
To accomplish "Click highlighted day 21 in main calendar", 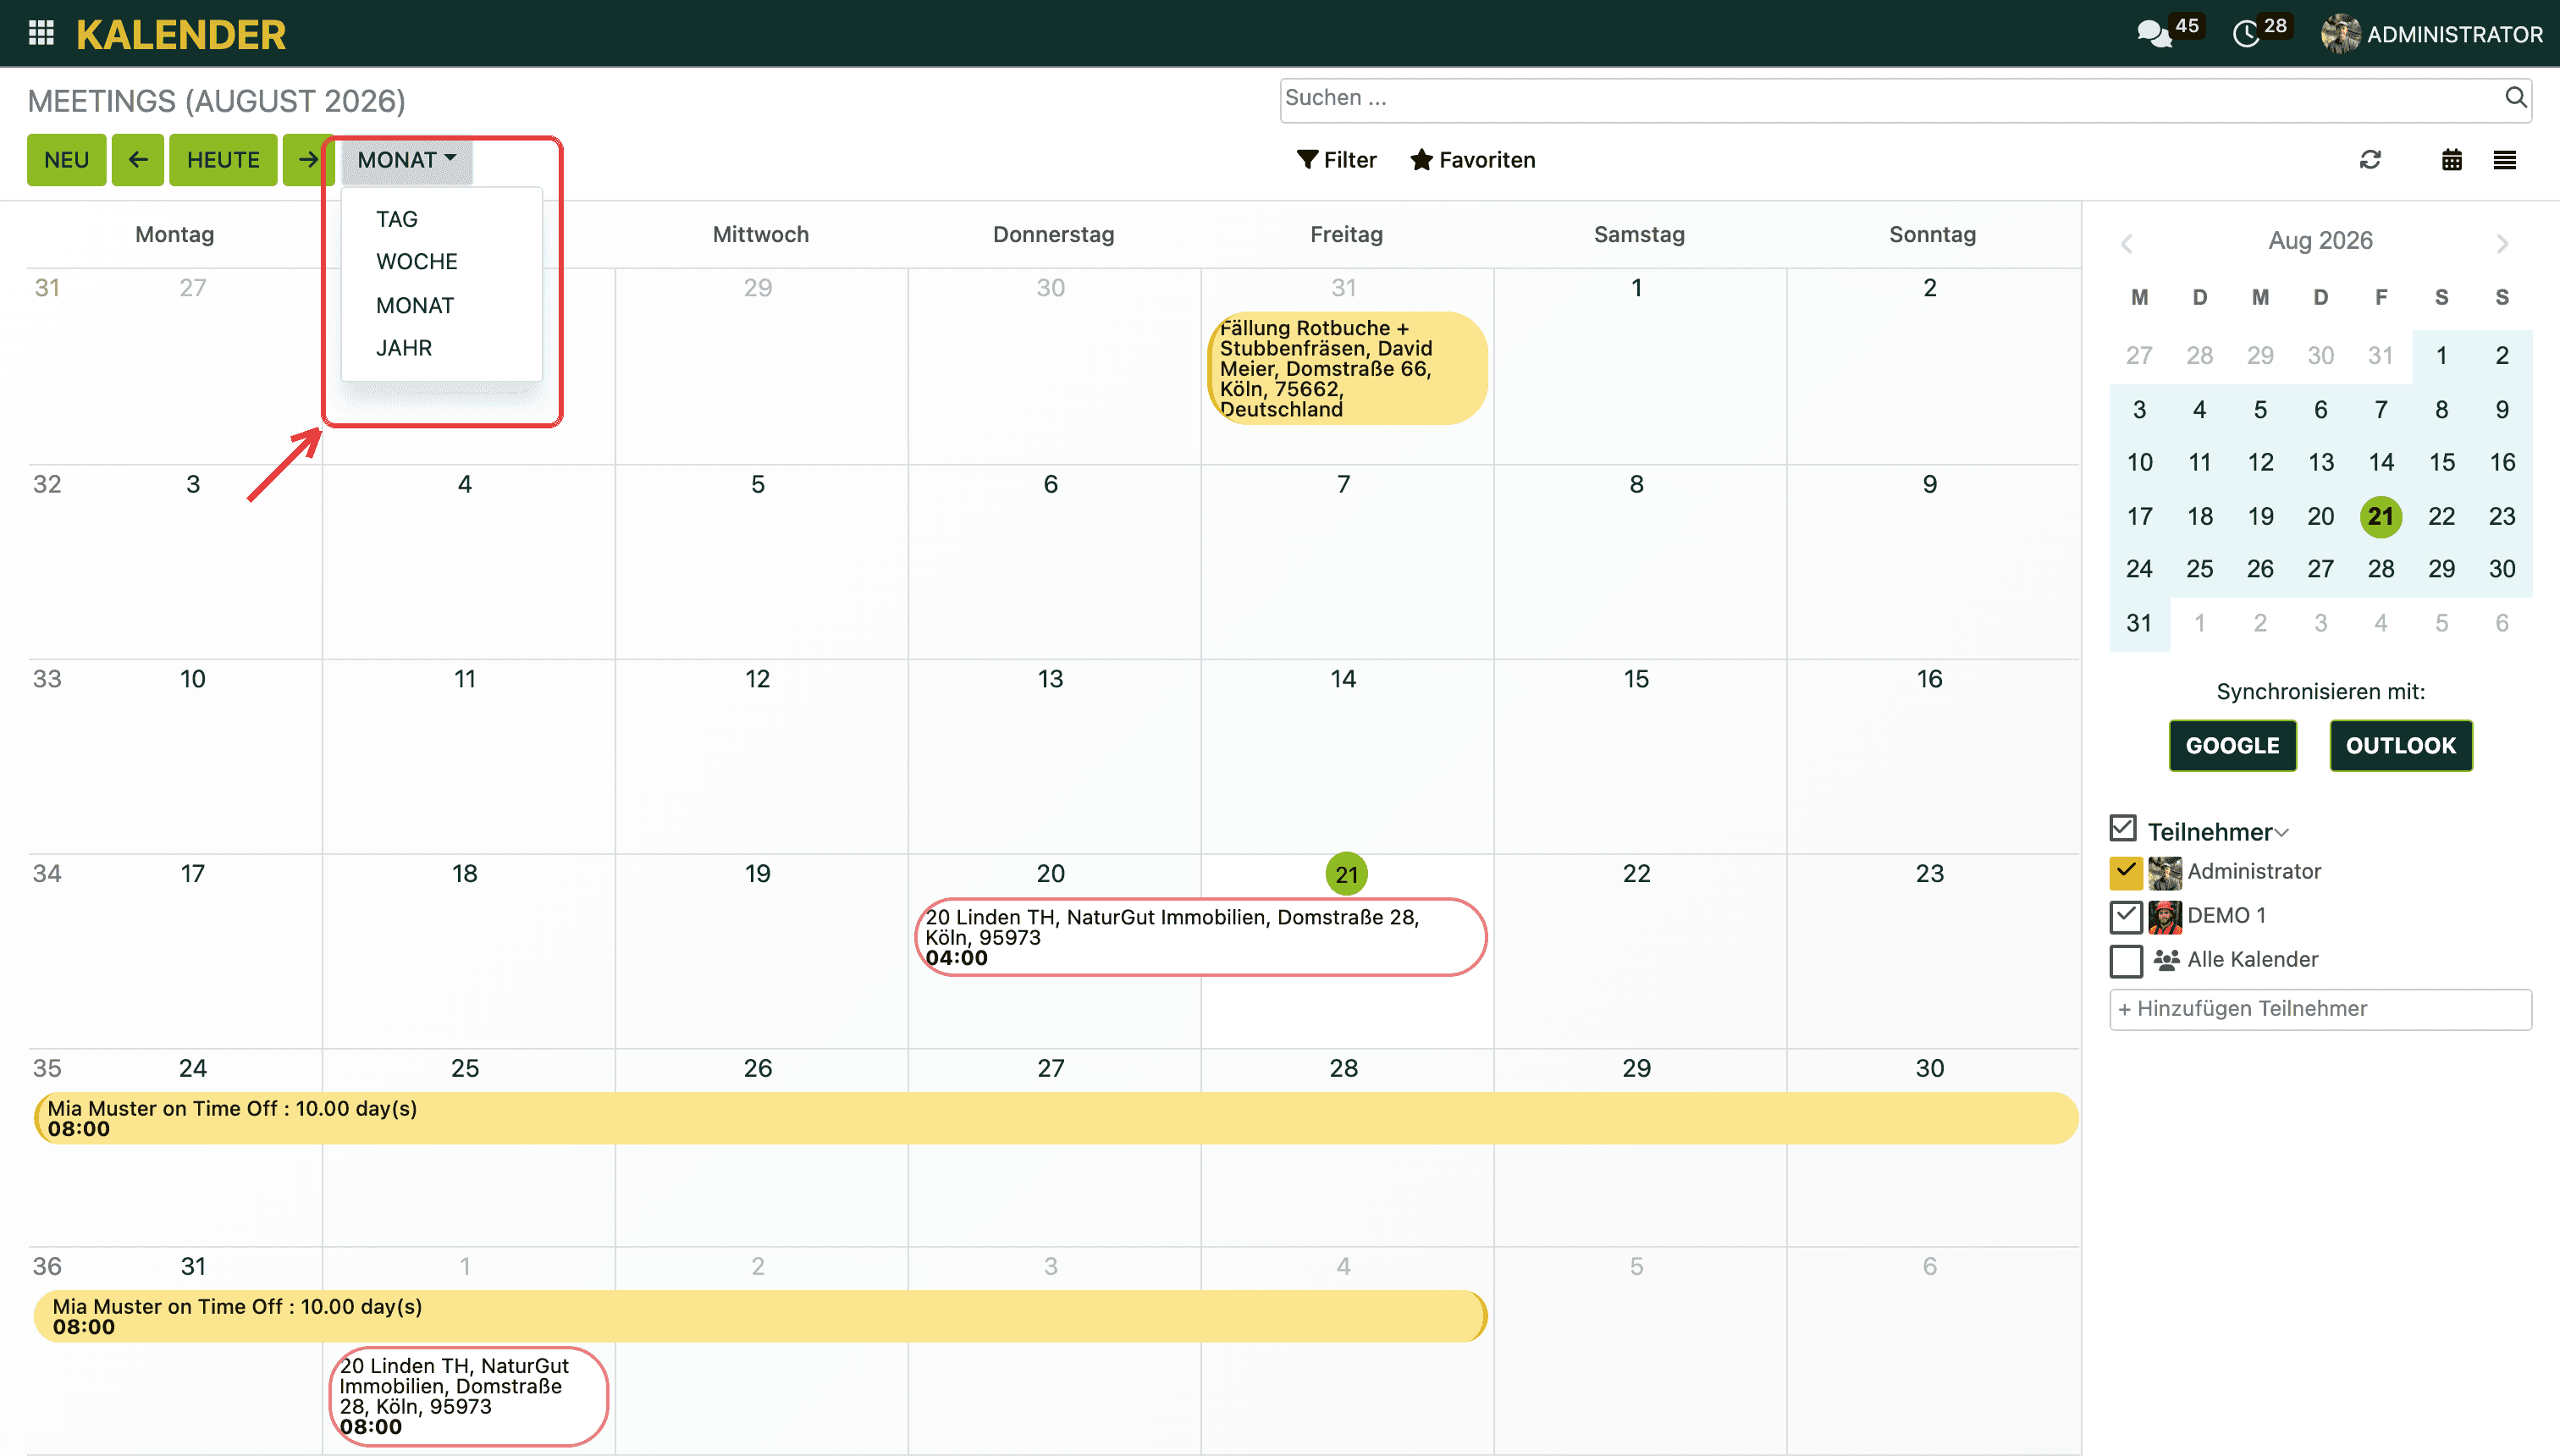I will 1346,874.
